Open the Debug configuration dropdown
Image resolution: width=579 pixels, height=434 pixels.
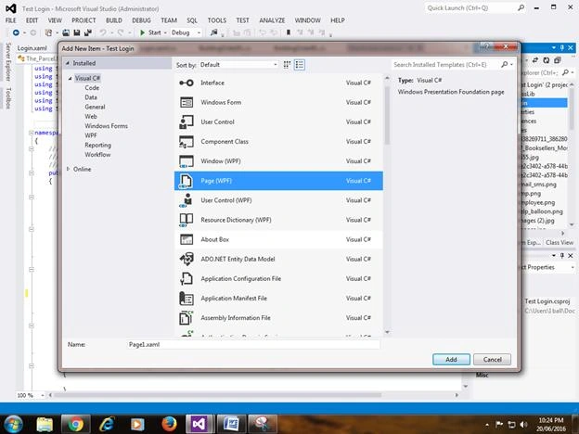click(x=187, y=32)
